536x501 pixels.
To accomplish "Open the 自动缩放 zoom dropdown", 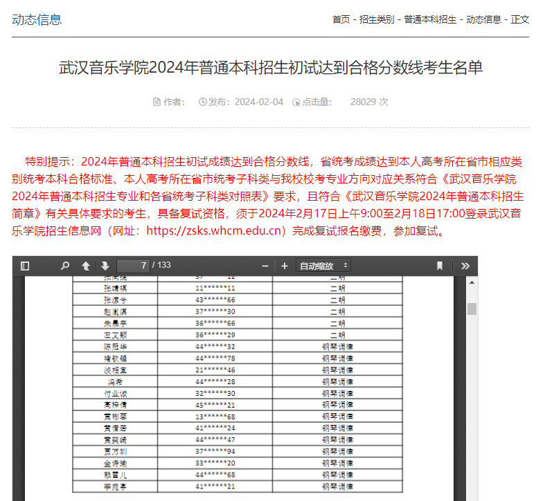I will point(323,266).
